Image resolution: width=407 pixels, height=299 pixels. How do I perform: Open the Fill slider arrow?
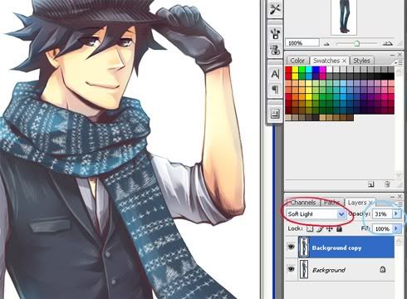tap(396, 228)
